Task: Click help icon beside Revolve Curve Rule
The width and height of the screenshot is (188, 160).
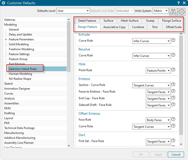Action: coord(173,56)
